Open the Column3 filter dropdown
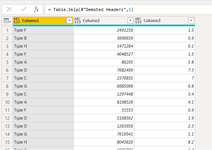This screenshot has height=150, width=212. point(191,21)
